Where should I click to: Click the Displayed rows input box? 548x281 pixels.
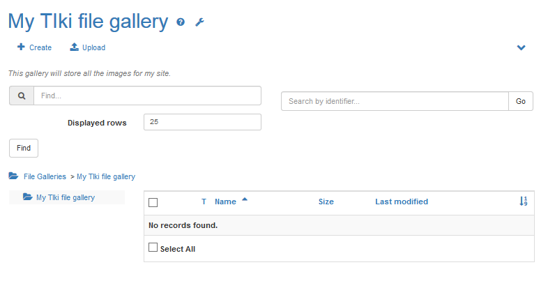(202, 122)
